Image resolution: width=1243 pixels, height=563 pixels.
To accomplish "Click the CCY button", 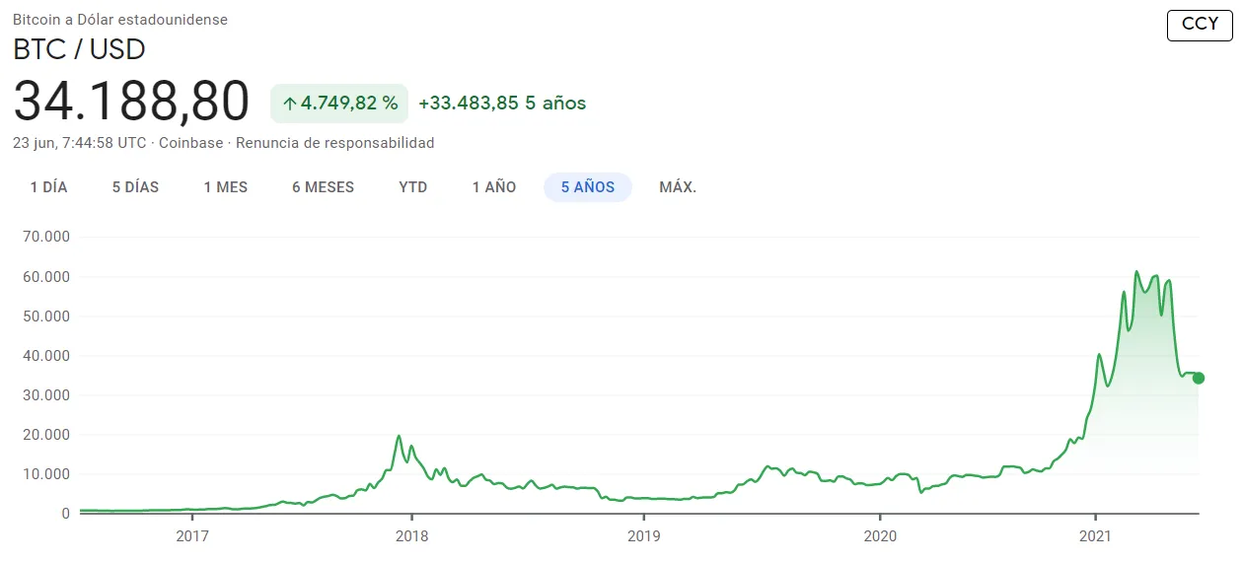I will coord(1200,24).
